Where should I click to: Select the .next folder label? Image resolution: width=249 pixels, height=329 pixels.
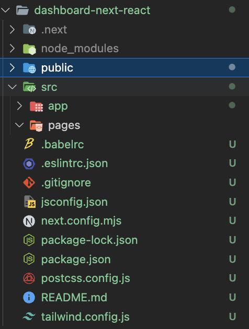point(54,30)
